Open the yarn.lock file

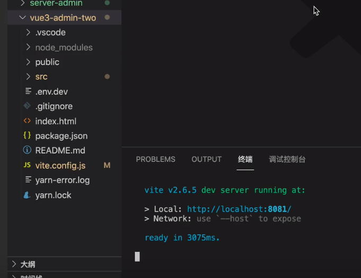(x=53, y=195)
